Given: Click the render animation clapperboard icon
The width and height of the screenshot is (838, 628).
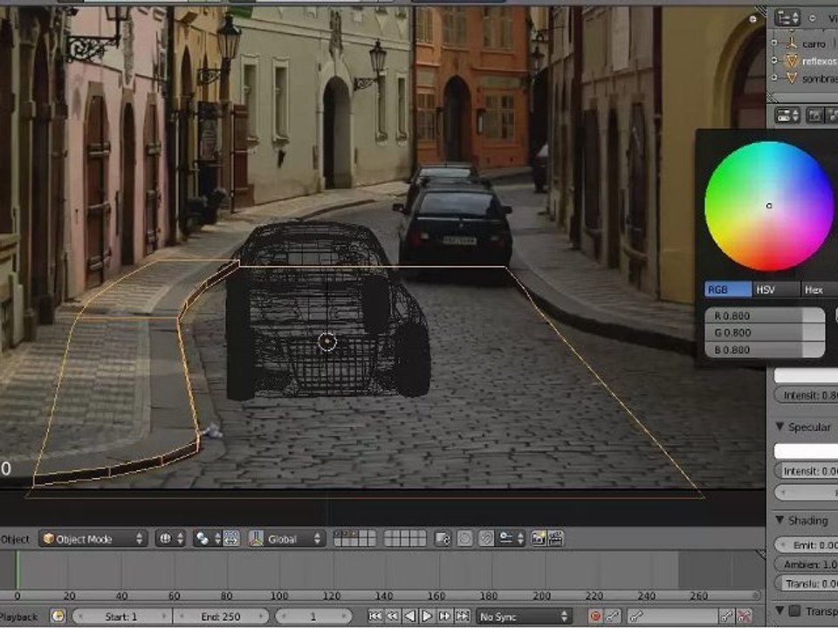Looking at the screenshot, I should (x=556, y=538).
